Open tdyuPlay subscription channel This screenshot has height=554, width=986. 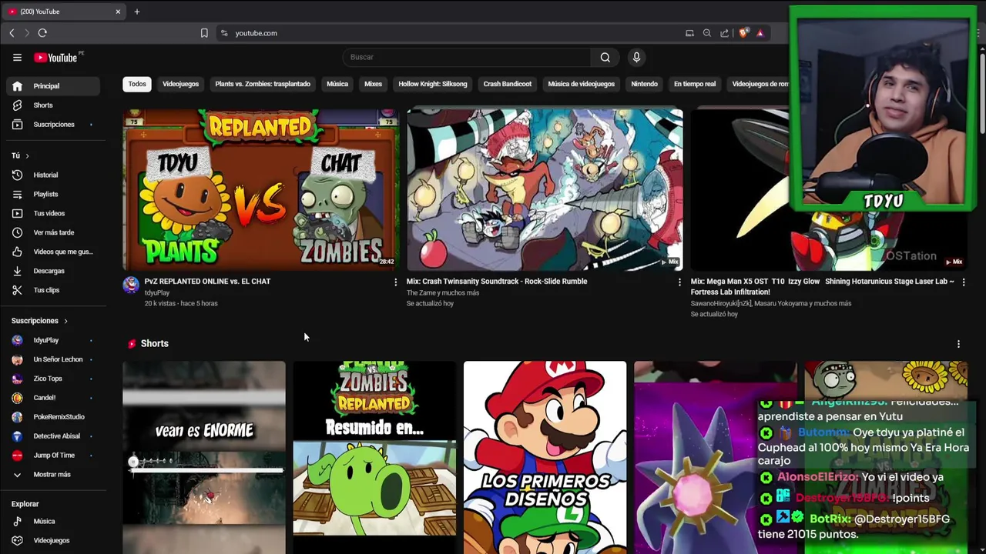point(52,340)
